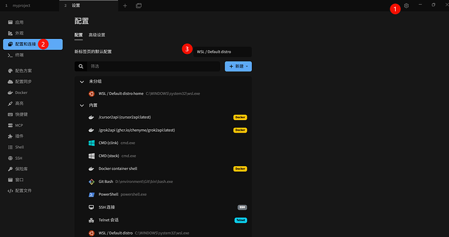This screenshot has width=449, height=237.
Task: Select the CMD (clink) profile
Action: 163,143
